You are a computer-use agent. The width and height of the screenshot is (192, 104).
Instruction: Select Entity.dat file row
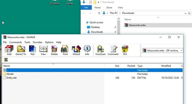tap(92, 78)
